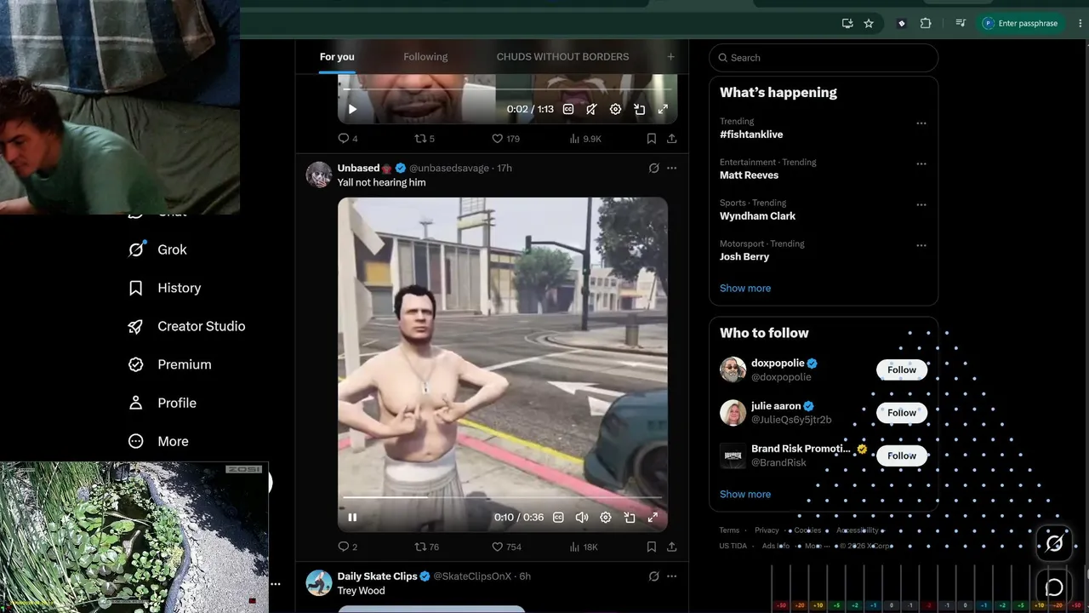Image resolution: width=1089 pixels, height=613 pixels.
Task: Follow doxpopolie
Action: [902, 370]
